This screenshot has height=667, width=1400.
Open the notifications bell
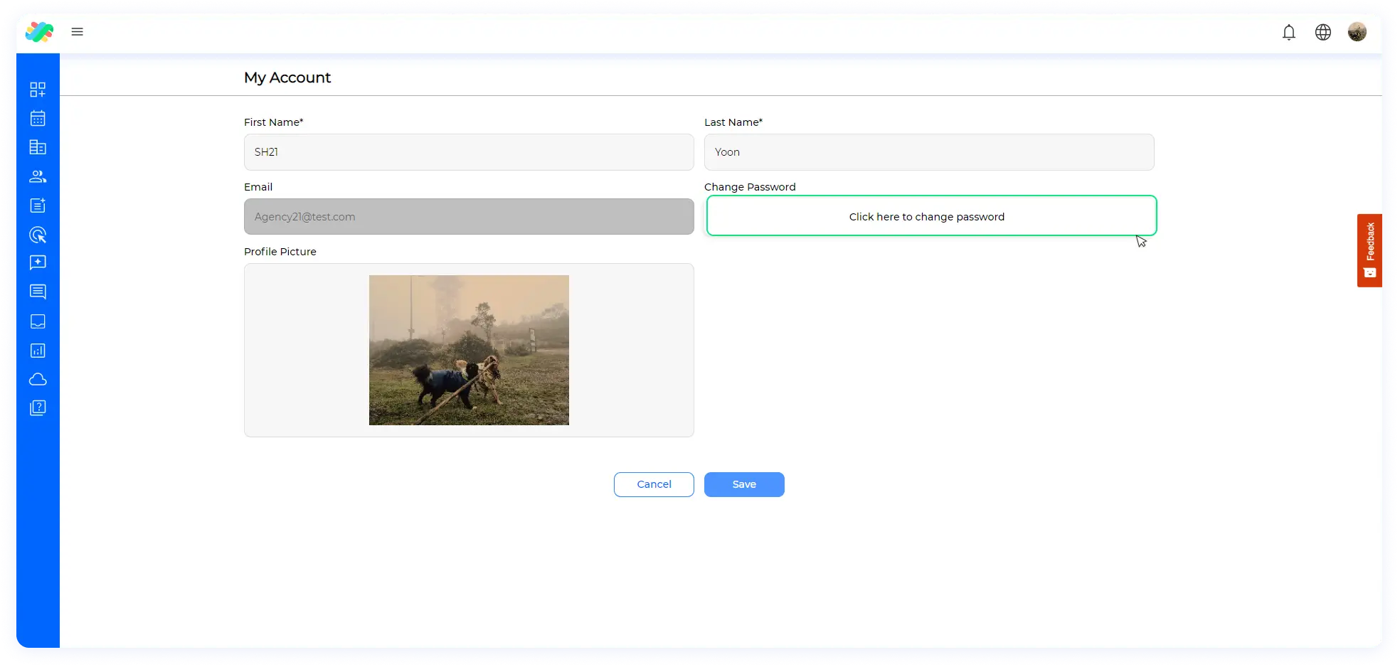coord(1288,33)
